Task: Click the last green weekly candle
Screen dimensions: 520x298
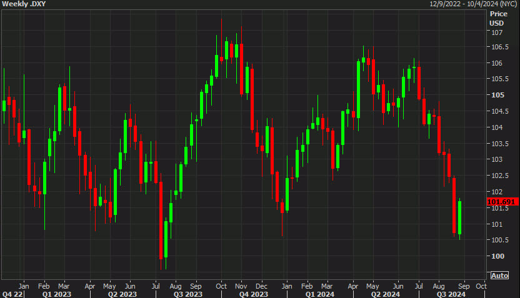Action: tap(459, 218)
